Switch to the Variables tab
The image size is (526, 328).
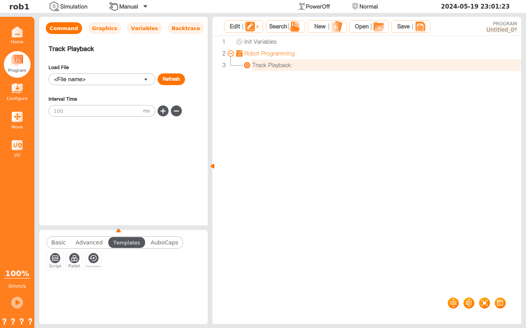coord(144,28)
